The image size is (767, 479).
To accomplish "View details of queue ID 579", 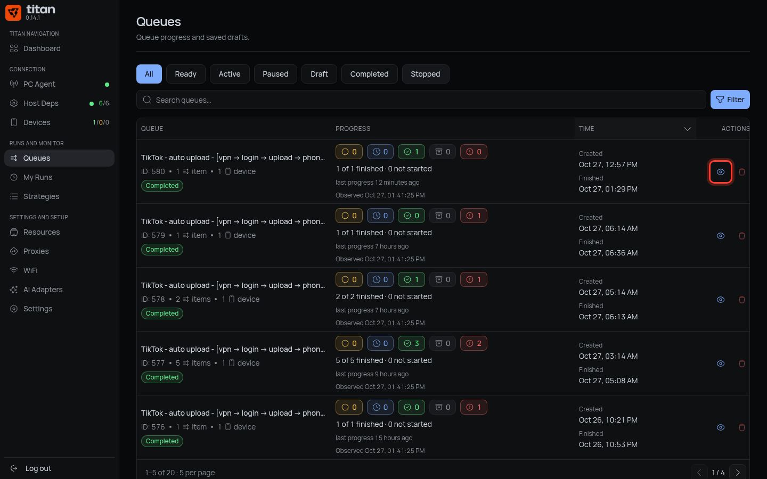I will tap(721, 236).
